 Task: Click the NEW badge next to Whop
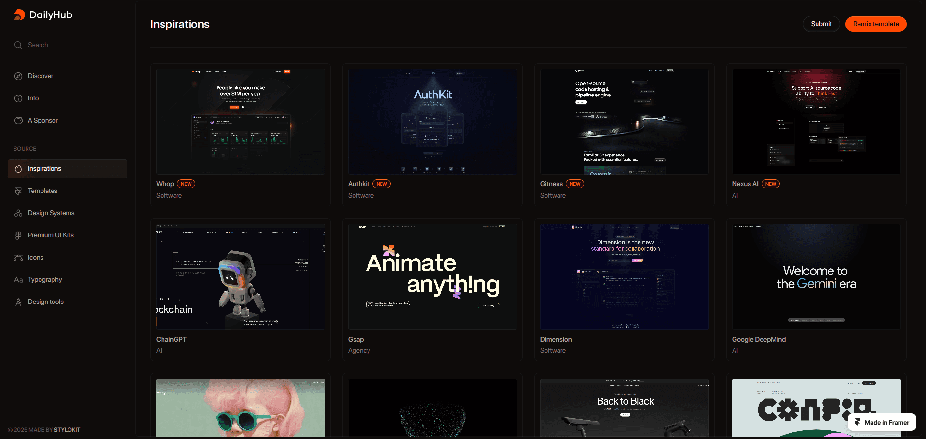[186, 184]
